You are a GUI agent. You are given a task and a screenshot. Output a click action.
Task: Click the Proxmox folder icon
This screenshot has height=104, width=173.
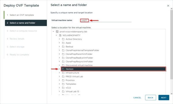63,80
